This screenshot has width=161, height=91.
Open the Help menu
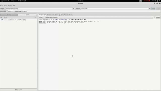pyautogui.click(x=14, y=6)
